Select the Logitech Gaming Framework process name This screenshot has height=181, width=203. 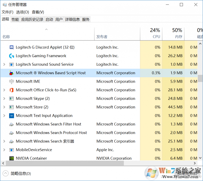click(x=41, y=56)
